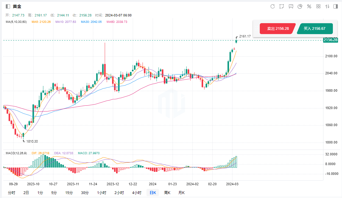Click the red 卖出 2156.28 button
Image resolution: width=342 pixels, height=198 pixels.
pos(278,29)
